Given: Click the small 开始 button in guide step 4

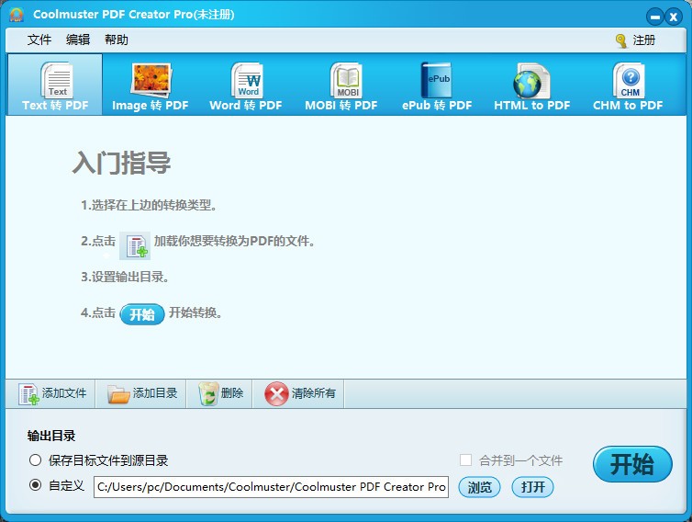Looking at the screenshot, I should point(142,314).
